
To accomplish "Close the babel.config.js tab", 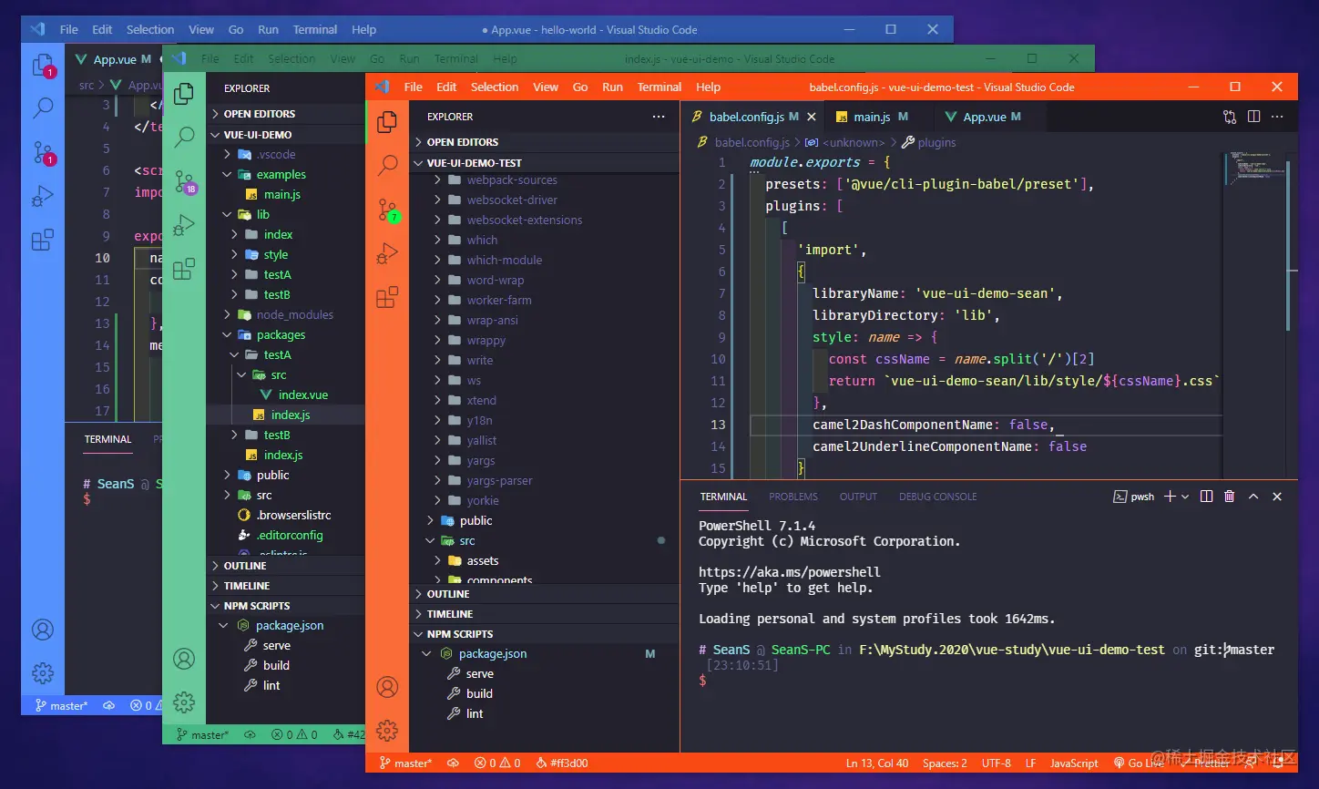I will pyautogui.click(x=812, y=117).
